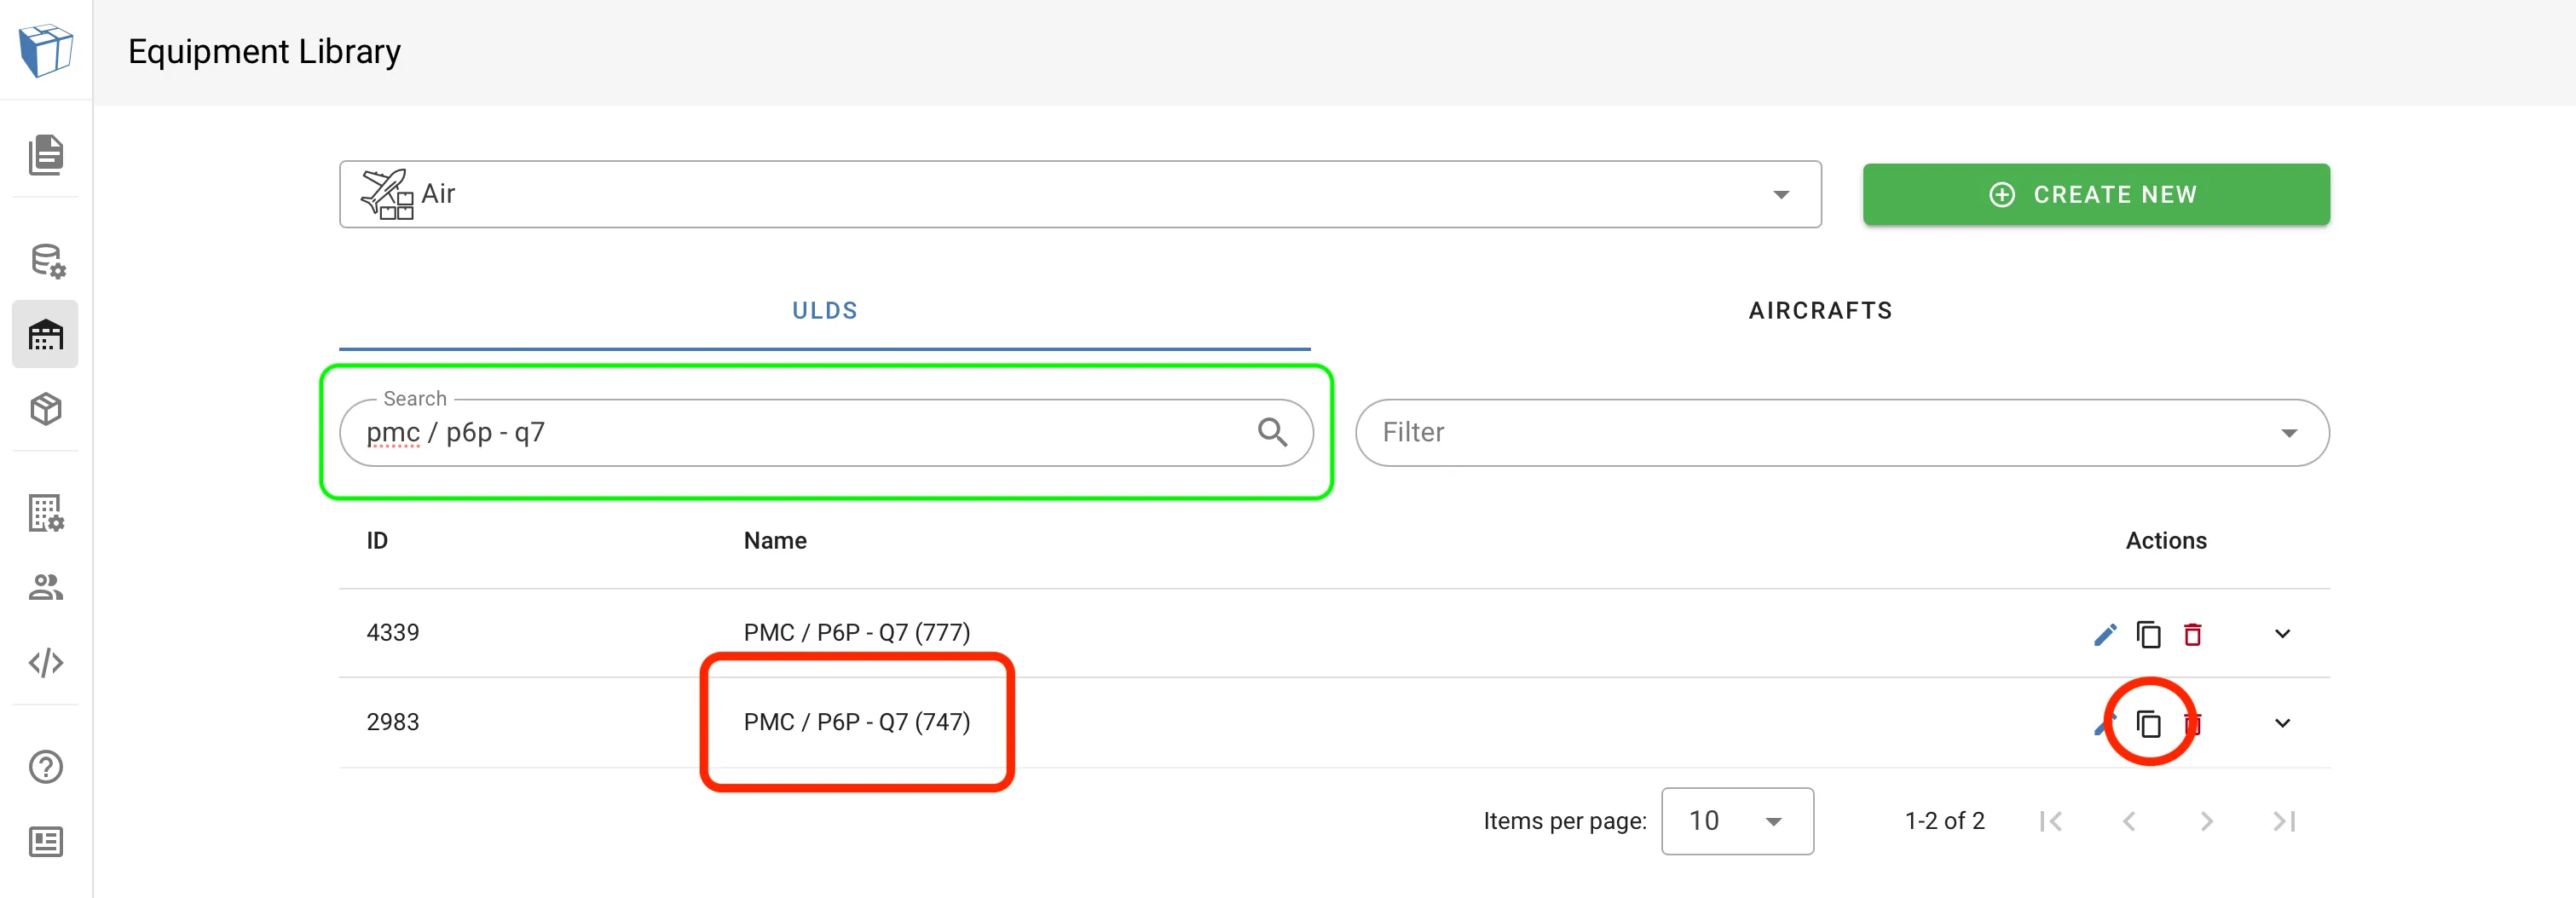Select the package box sidebar icon

point(46,409)
